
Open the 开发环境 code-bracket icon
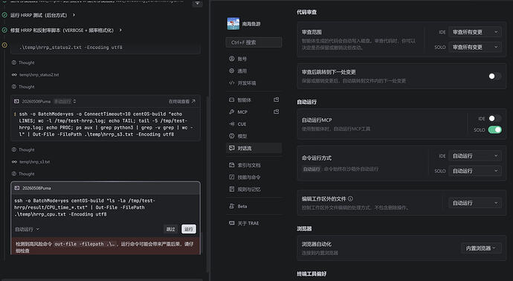[232, 83]
